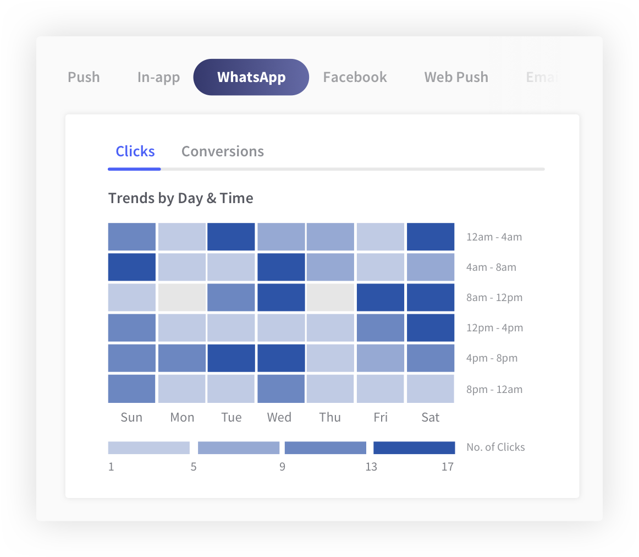
Task: Click the '8am - 12pm' time row label
Action: (494, 297)
